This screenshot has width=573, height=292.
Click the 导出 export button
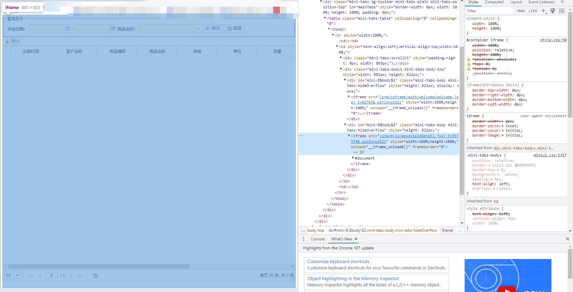click(x=13, y=41)
